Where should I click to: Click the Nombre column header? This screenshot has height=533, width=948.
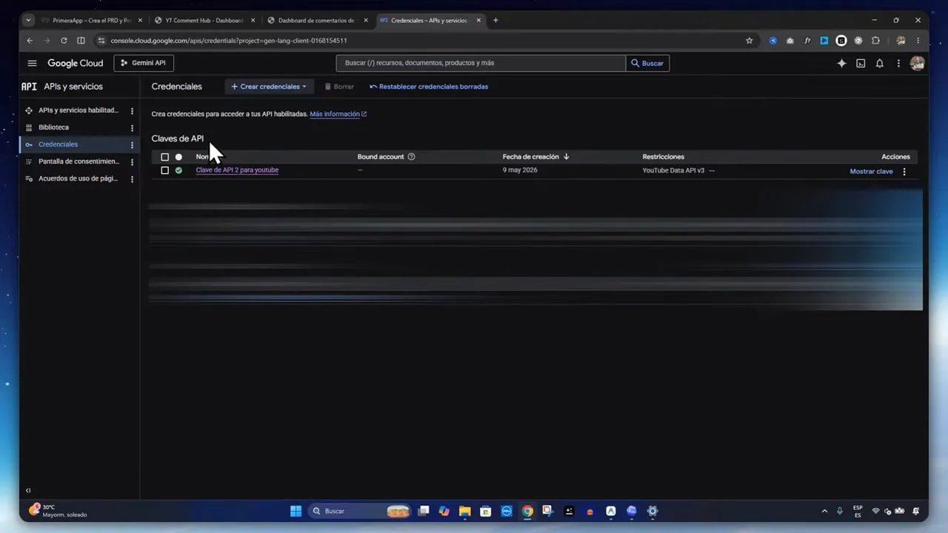pyautogui.click(x=202, y=157)
